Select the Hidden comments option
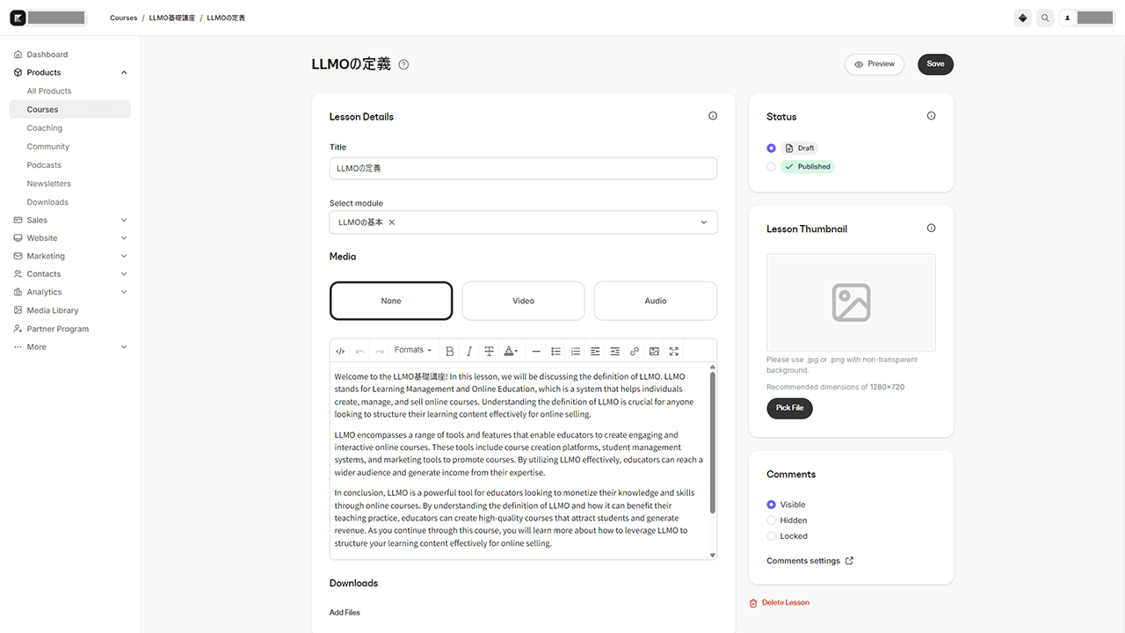The height and width of the screenshot is (633, 1125). pos(772,520)
